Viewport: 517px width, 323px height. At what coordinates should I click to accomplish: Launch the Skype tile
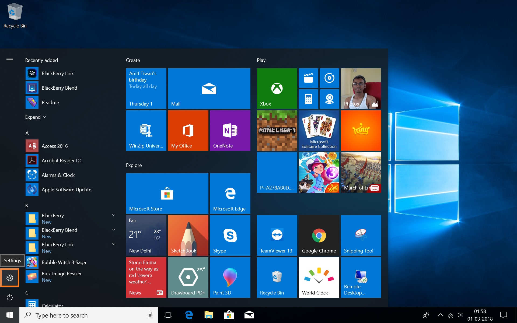click(x=230, y=236)
